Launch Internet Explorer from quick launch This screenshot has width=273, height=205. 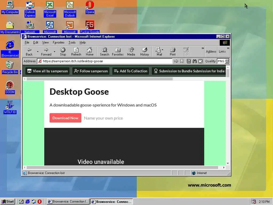(x=27, y=202)
